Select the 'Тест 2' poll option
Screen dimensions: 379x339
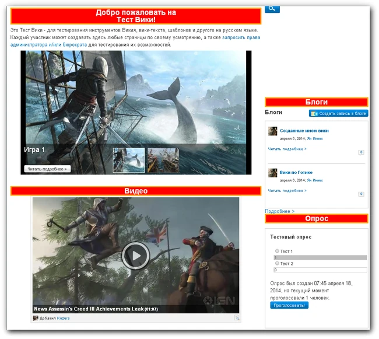click(x=277, y=263)
